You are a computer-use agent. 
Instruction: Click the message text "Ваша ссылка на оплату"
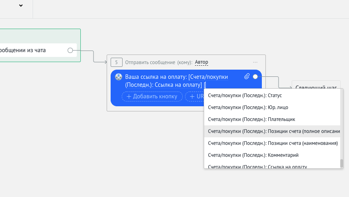[x=156, y=77]
